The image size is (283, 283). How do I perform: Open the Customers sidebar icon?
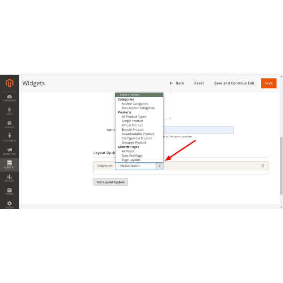coord(9,138)
